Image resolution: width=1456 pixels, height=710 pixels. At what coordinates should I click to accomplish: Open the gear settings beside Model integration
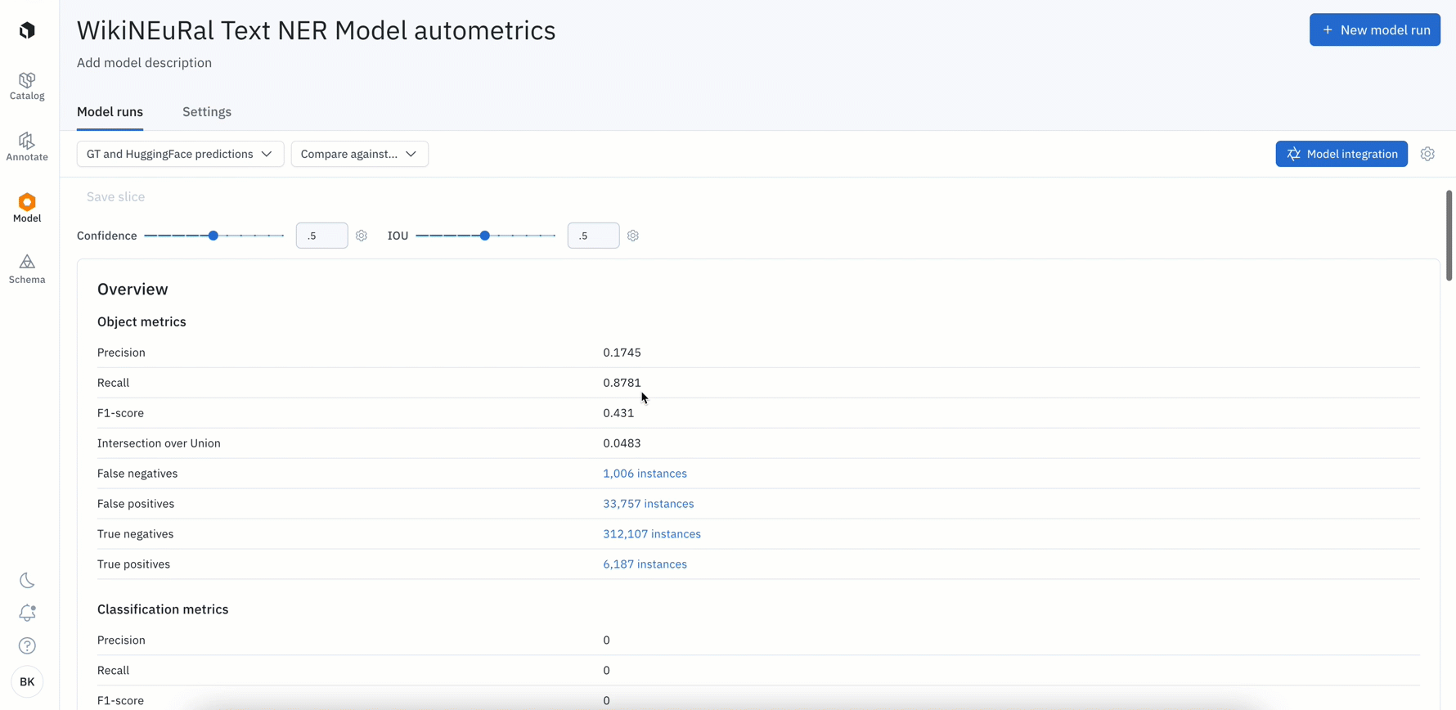click(1427, 154)
